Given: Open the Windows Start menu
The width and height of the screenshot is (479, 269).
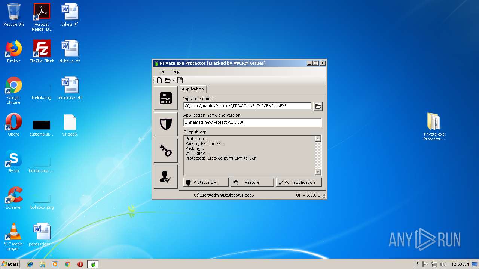Looking at the screenshot, I should (10, 264).
